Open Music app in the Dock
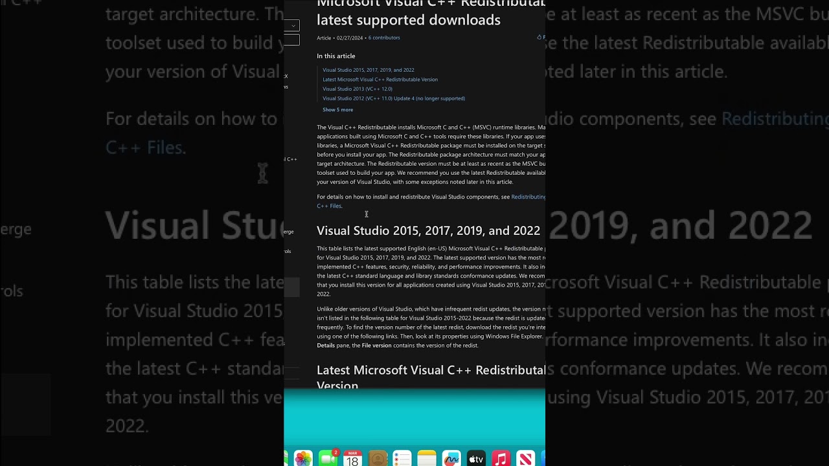This screenshot has width=829, height=466. (x=501, y=459)
